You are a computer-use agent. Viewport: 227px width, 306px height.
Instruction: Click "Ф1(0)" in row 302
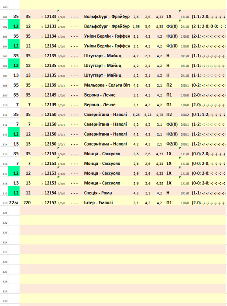coord(172,26)
